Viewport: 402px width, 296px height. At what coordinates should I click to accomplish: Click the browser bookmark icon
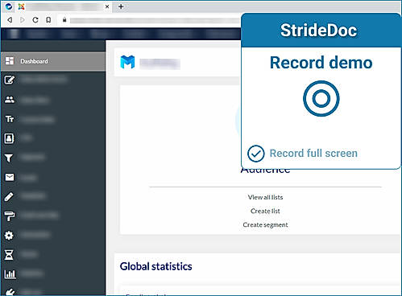click(x=48, y=20)
